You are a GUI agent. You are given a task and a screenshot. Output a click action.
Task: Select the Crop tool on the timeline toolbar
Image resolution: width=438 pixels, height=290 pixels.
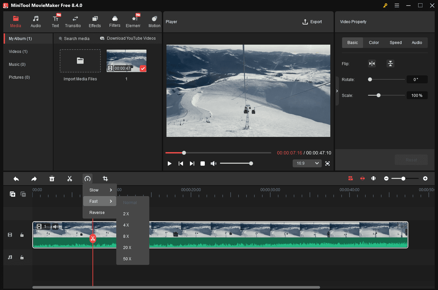[105, 179]
